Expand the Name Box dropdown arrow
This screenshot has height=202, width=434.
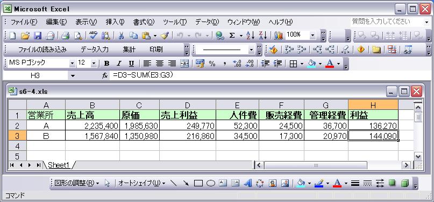pos(73,75)
